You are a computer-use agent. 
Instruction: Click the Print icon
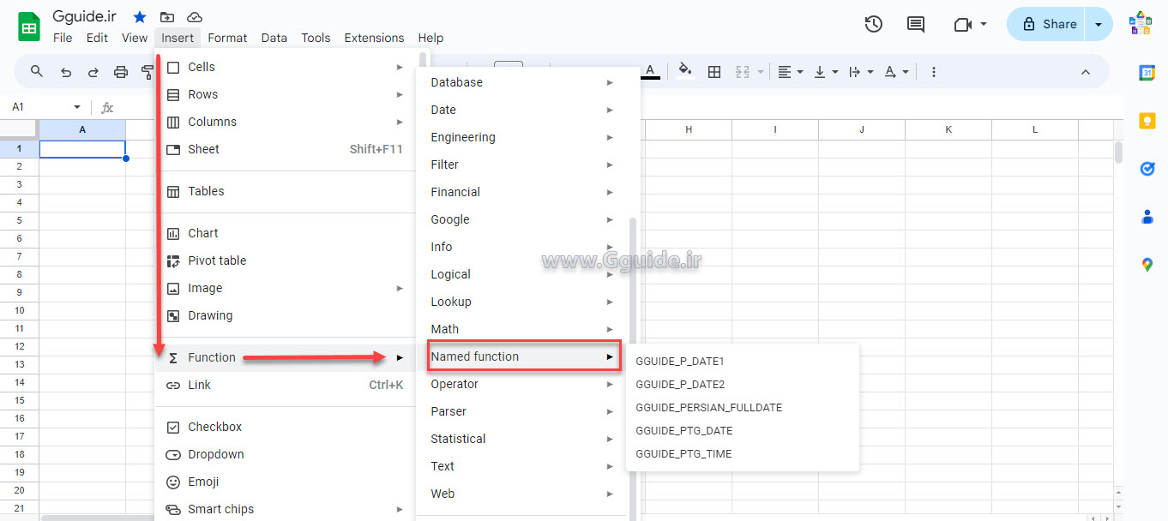120,72
